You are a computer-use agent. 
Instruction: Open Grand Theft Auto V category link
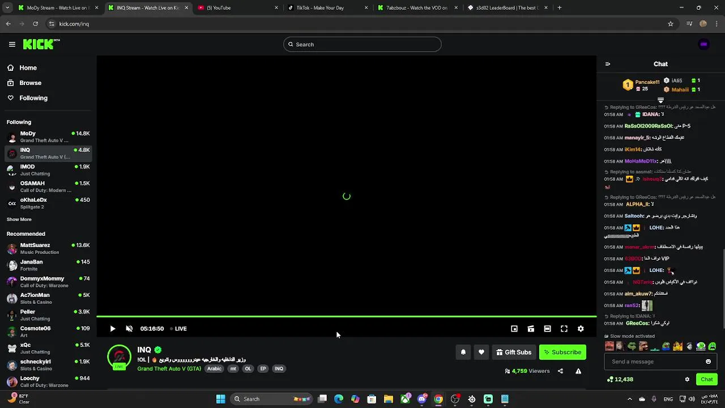click(x=169, y=368)
